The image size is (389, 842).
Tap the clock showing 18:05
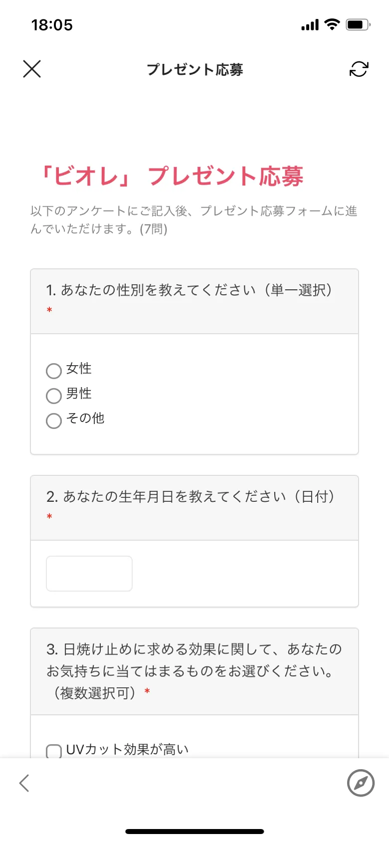(x=52, y=24)
